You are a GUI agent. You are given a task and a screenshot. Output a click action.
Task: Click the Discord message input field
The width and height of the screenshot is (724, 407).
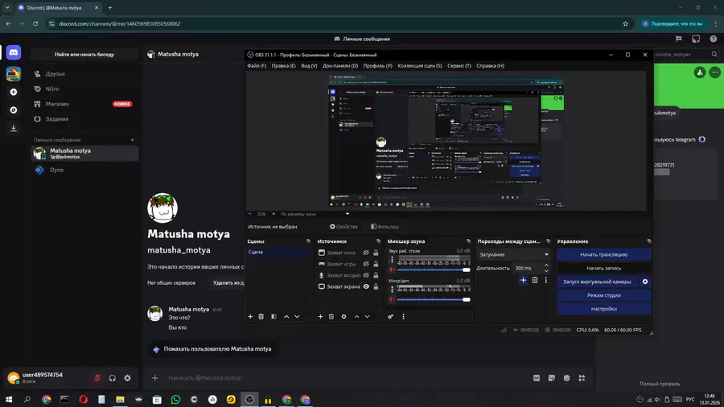coord(346,378)
